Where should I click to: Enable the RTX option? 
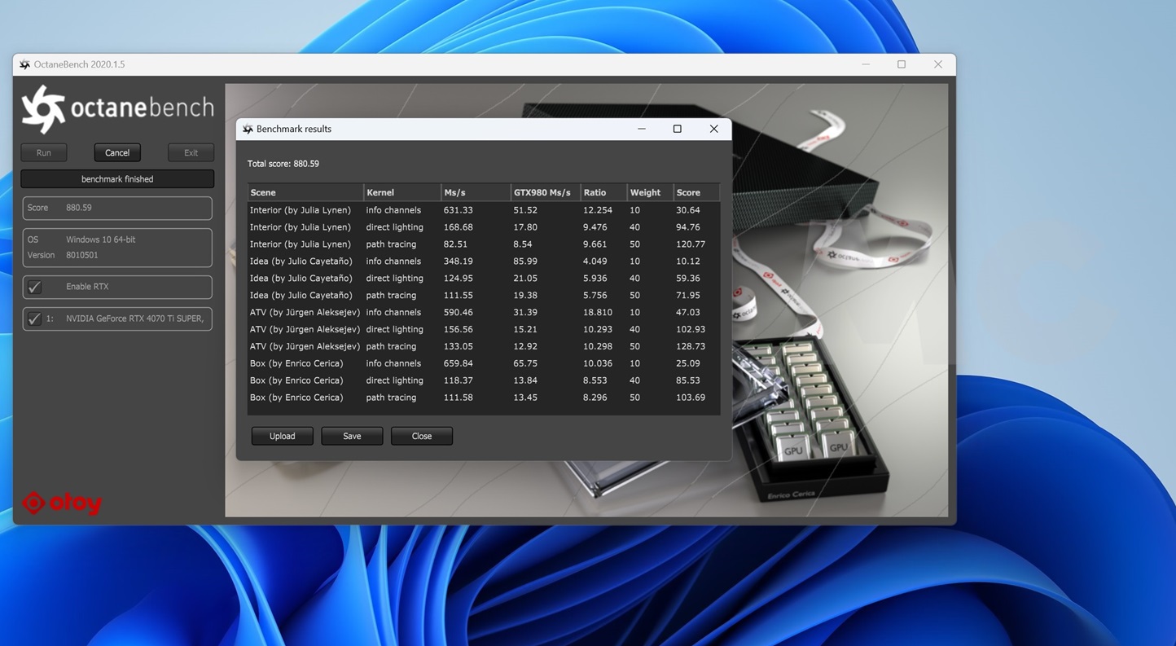pyautogui.click(x=33, y=287)
